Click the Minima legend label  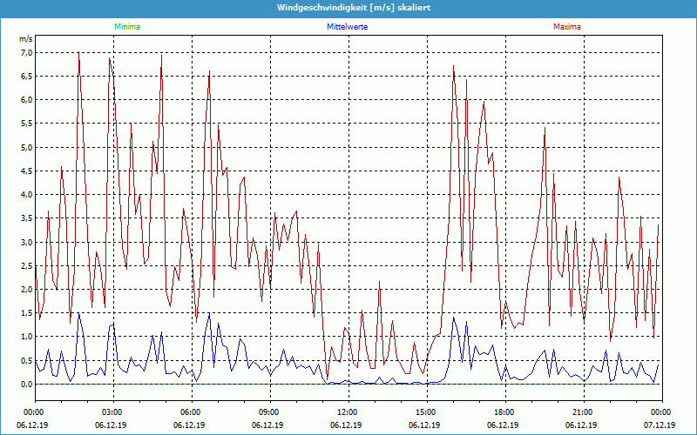pos(126,27)
